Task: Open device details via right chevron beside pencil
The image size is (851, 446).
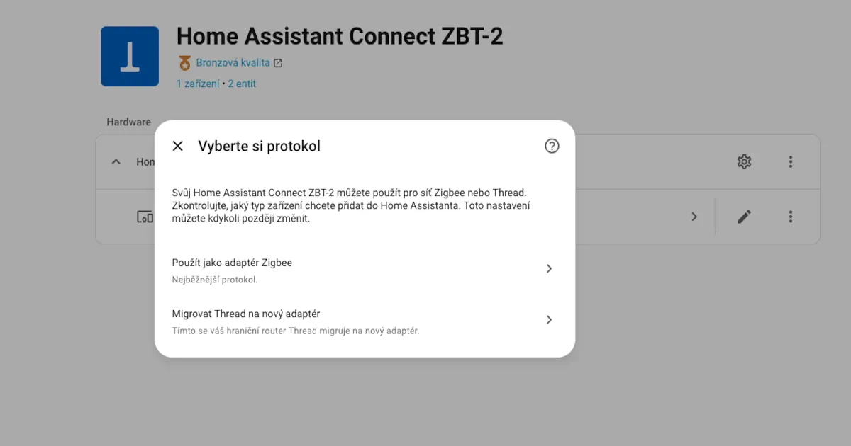Action: [694, 217]
